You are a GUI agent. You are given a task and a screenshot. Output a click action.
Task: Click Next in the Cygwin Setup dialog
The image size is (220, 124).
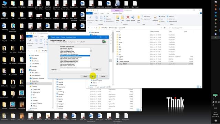(93, 76)
